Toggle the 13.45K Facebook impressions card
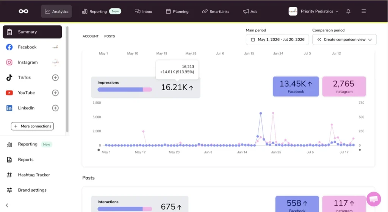 (x=296, y=86)
